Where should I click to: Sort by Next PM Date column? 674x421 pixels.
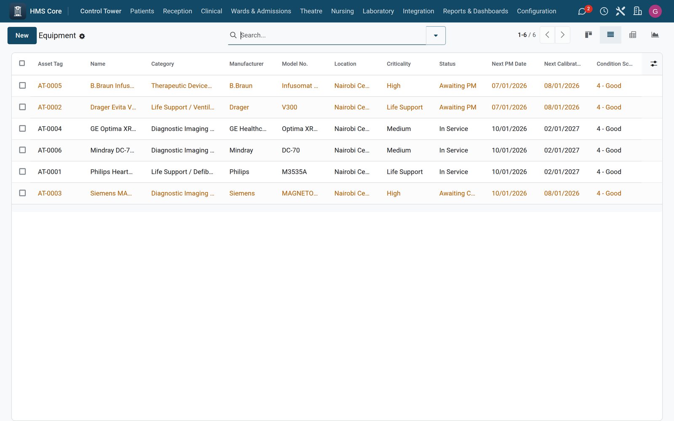[509, 64]
